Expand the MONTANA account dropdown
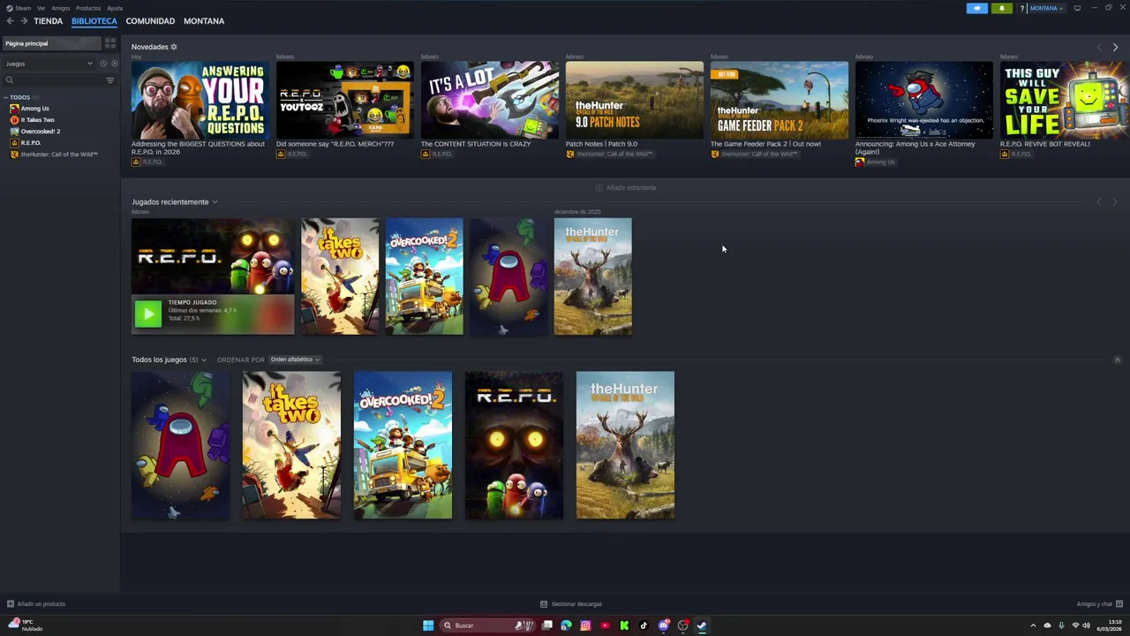Image resolution: width=1130 pixels, height=636 pixels. [x=1047, y=8]
